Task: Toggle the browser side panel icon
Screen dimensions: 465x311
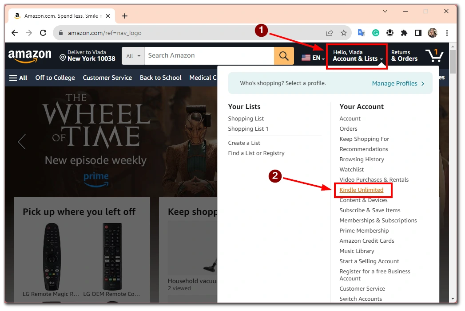Action: pyautogui.click(x=418, y=33)
